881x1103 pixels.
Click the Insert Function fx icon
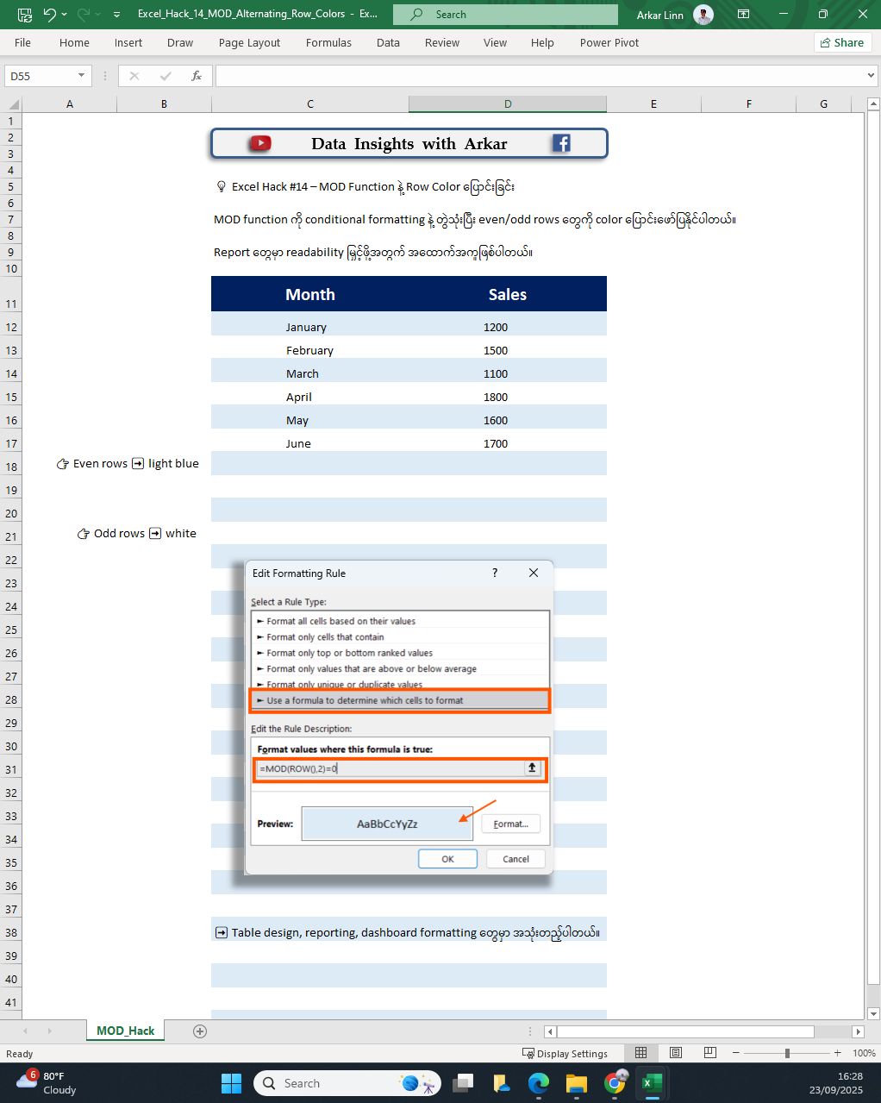pos(197,76)
